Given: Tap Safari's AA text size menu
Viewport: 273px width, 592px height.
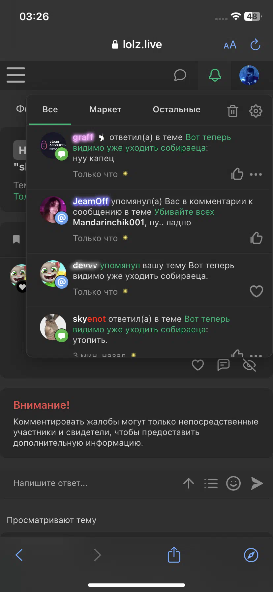Looking at the screenshot, I should (230, 45).
